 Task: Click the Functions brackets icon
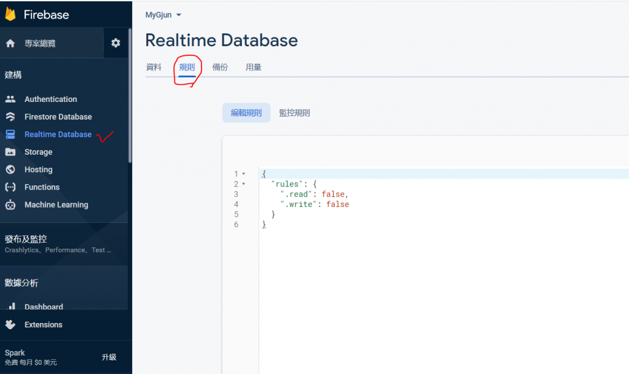coord(10,187)
